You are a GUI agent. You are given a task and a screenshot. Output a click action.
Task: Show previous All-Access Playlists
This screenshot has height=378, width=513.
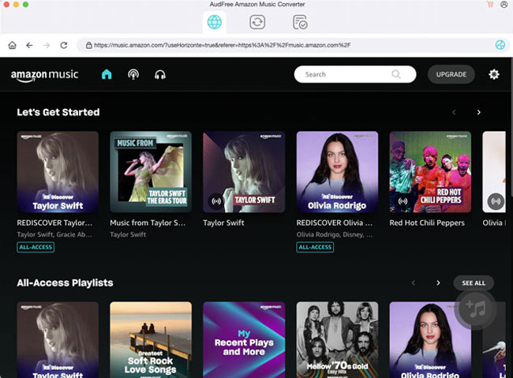click(414, 283)
